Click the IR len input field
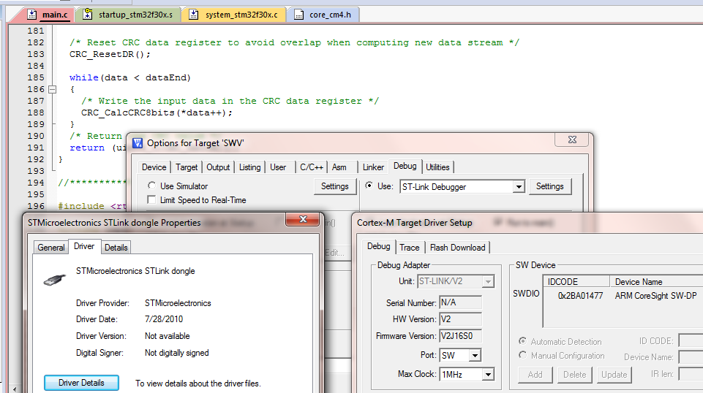The width and height of the screenshot is (703, 393). 691,374
